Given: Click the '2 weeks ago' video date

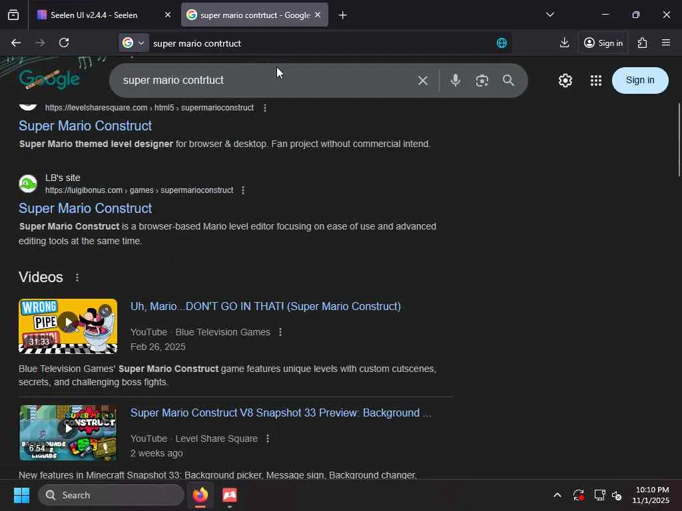Looking at the screenshot, I should 157,453.
